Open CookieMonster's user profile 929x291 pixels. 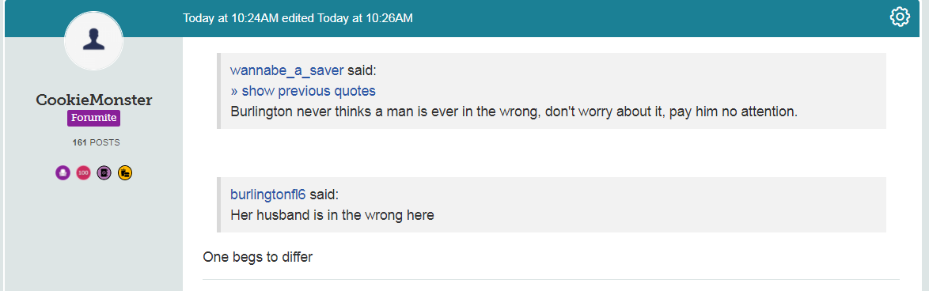(x=93, y=100)
